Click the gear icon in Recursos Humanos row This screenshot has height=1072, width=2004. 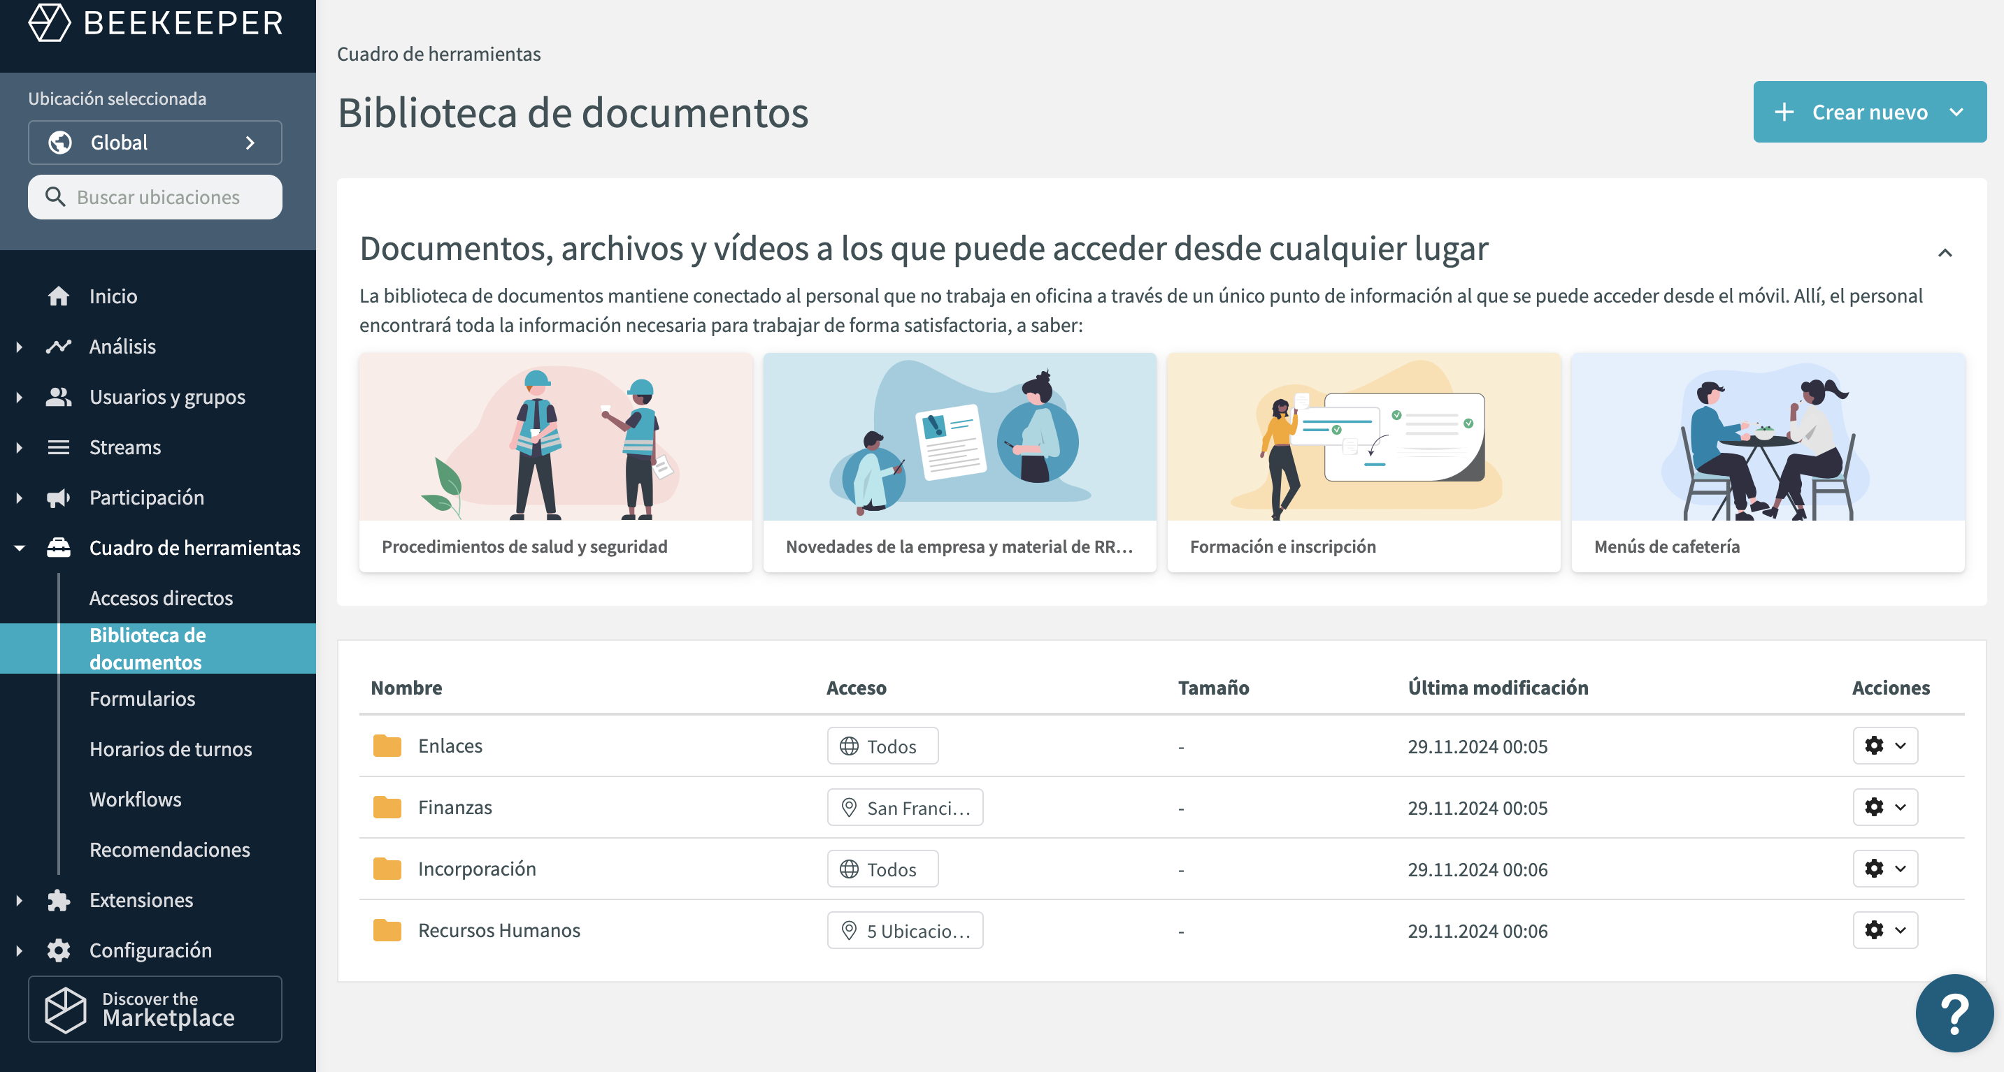pyautogui.click(x=1874, y=929)
